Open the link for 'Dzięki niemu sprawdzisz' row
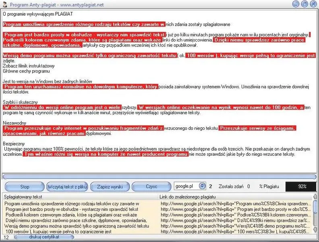The width and height of the screenshot is (319, 242). point(235,220)
